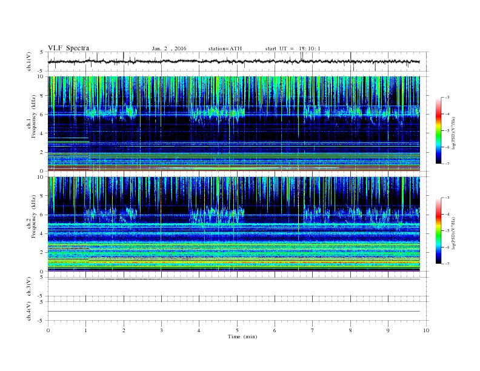480x371 pixels.
Task: Click the time axis tick label "3"
Action: [x=161, y=330]
